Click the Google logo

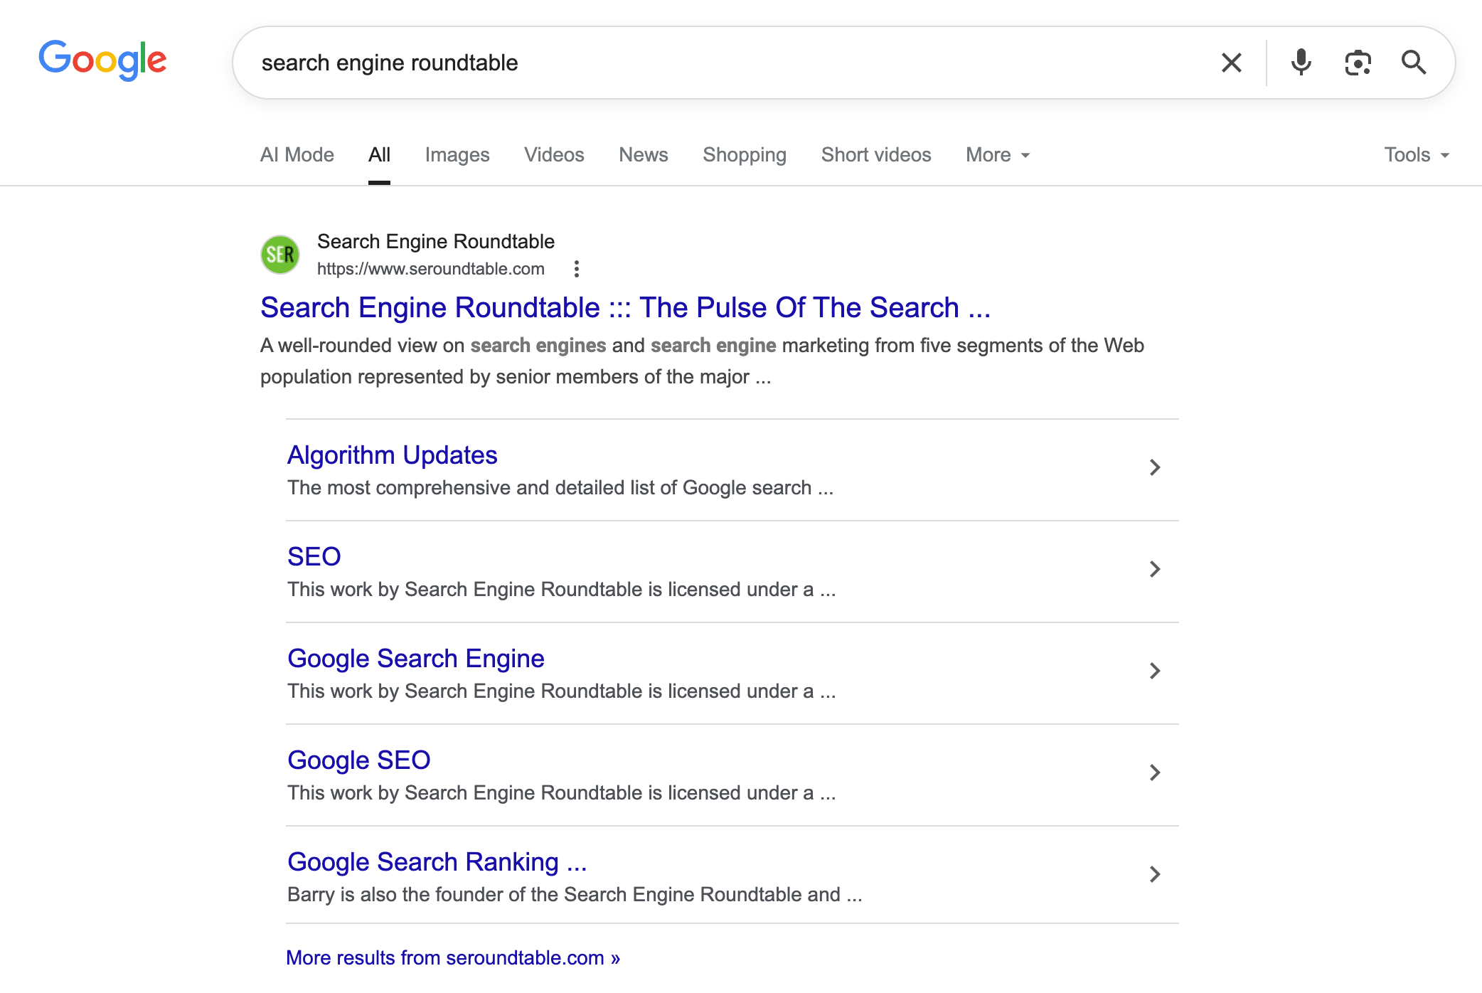(102, 61)
